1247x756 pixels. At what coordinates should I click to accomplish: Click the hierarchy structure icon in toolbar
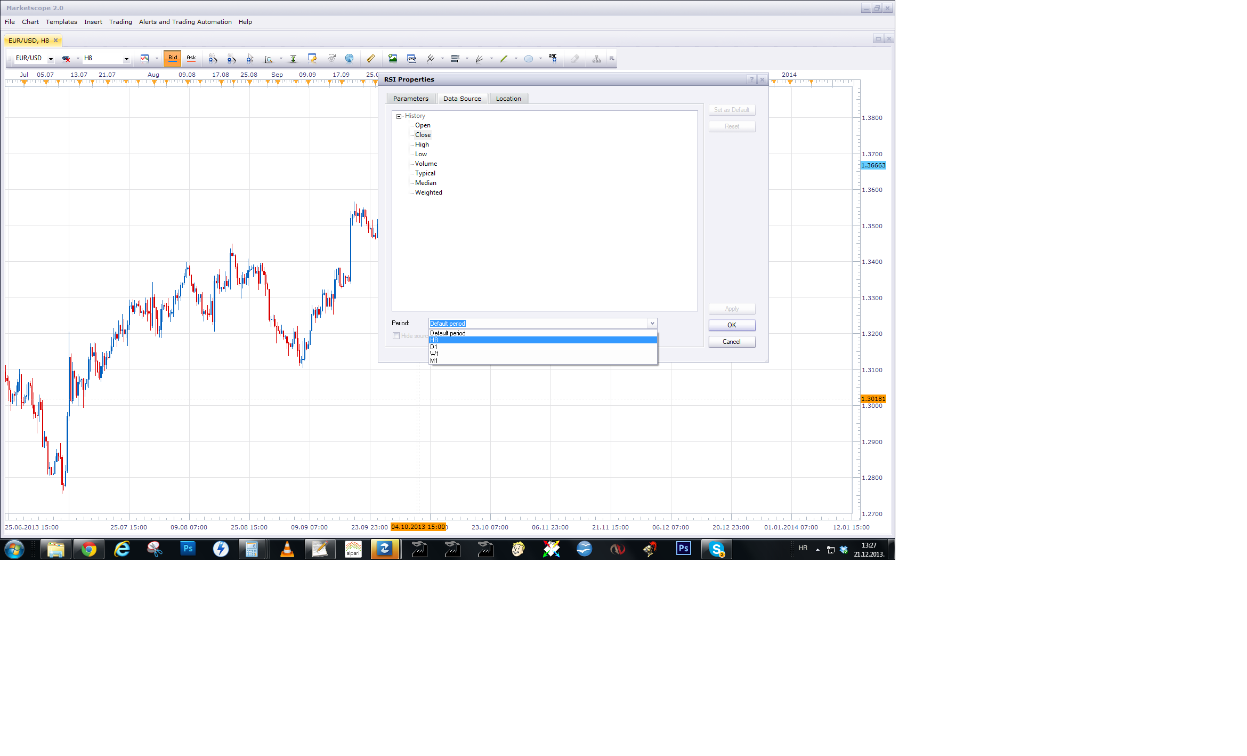tap(597, 59)
